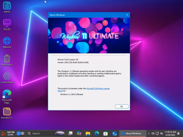The image size is (183, 137).
Task: Click the About Windows title bar text
Action: pos(57,15)
